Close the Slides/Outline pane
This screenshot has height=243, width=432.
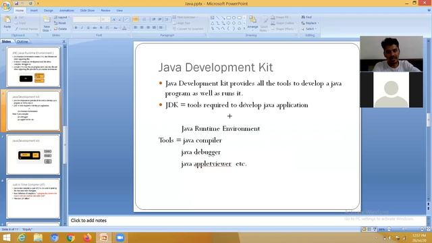click(64, 41)
